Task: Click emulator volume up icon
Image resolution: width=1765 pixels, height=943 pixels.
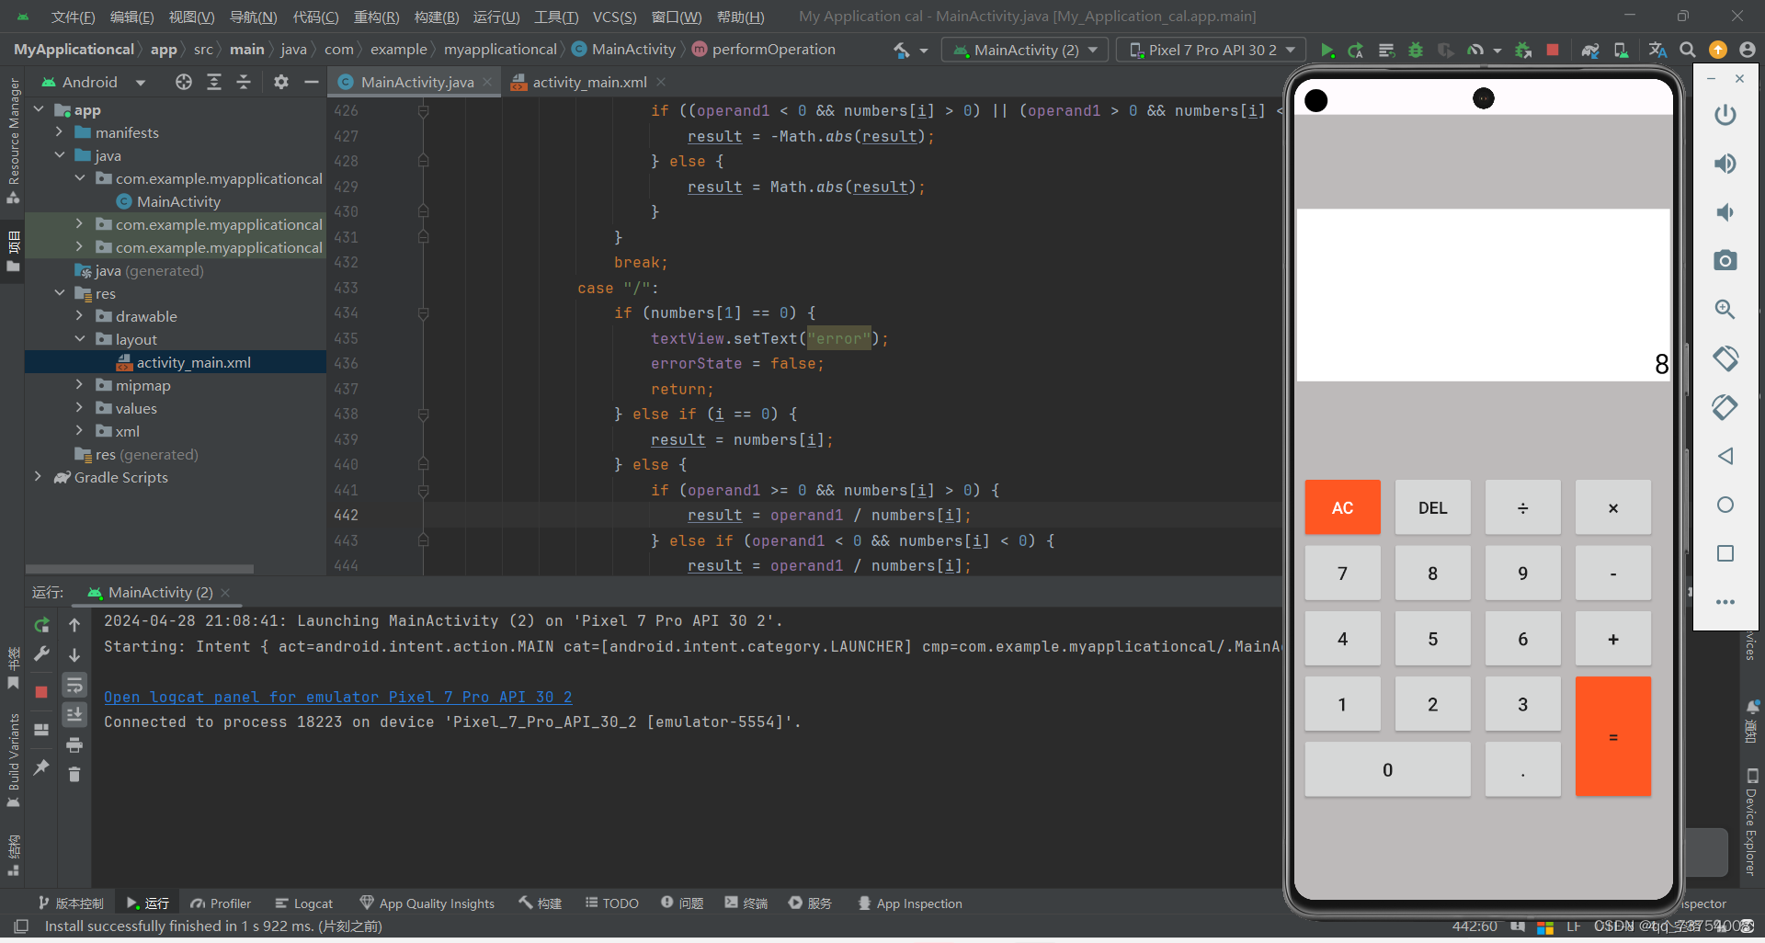Action: (1725, 164)
